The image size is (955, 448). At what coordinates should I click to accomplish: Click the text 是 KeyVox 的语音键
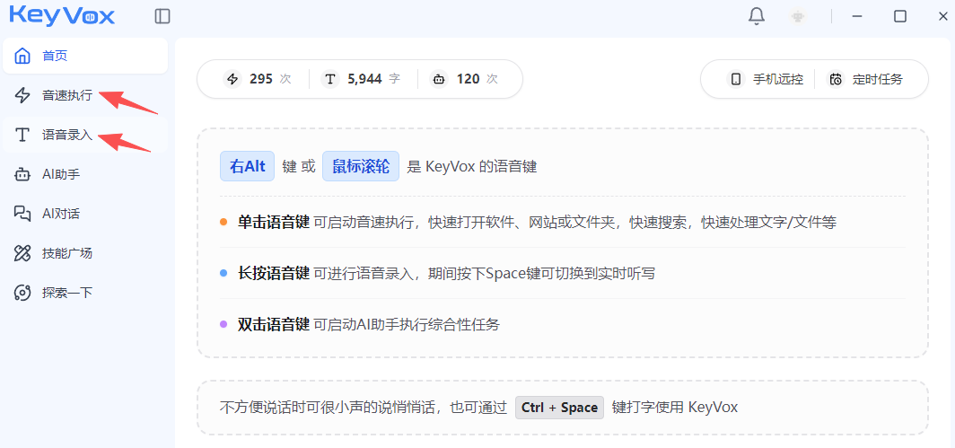[472, 166]
